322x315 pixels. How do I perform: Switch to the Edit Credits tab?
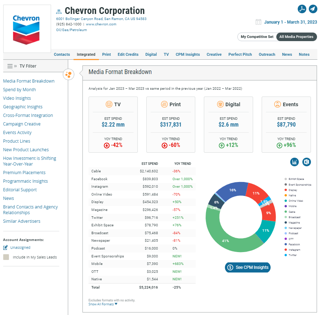pos(128,54)
